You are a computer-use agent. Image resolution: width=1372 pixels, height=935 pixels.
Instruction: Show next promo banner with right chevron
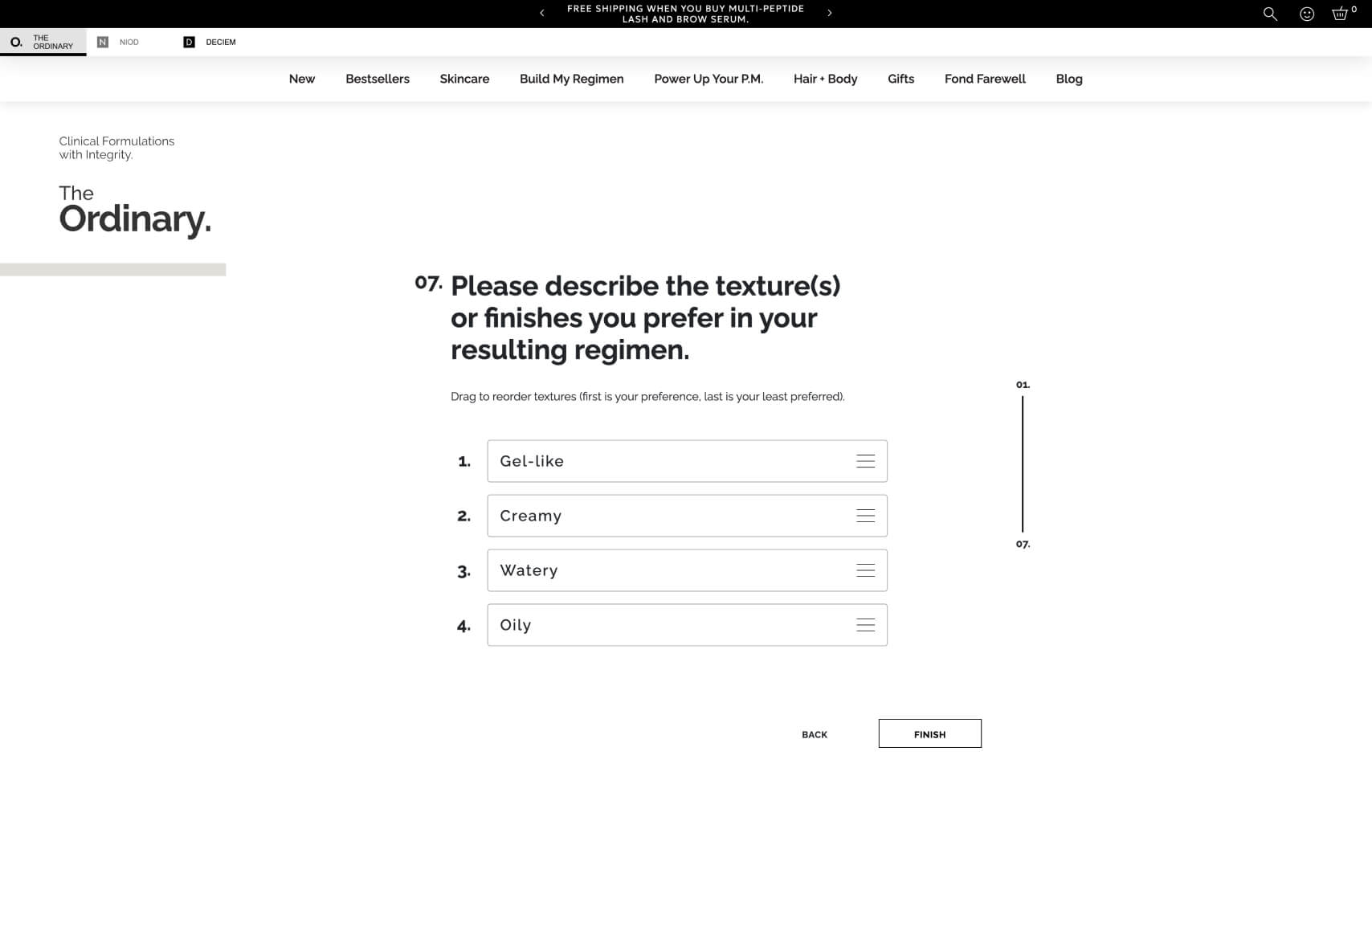(x=830, y=13)
